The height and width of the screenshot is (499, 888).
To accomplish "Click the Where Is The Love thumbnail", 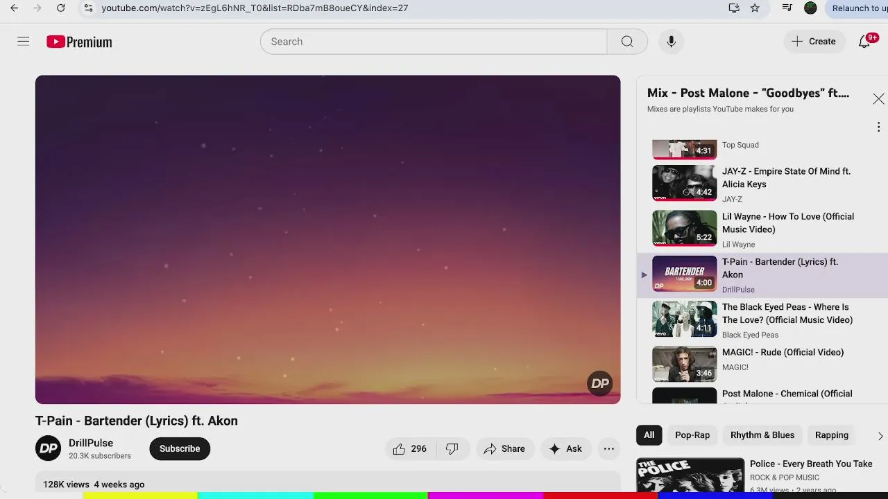I will pos(684,319).
